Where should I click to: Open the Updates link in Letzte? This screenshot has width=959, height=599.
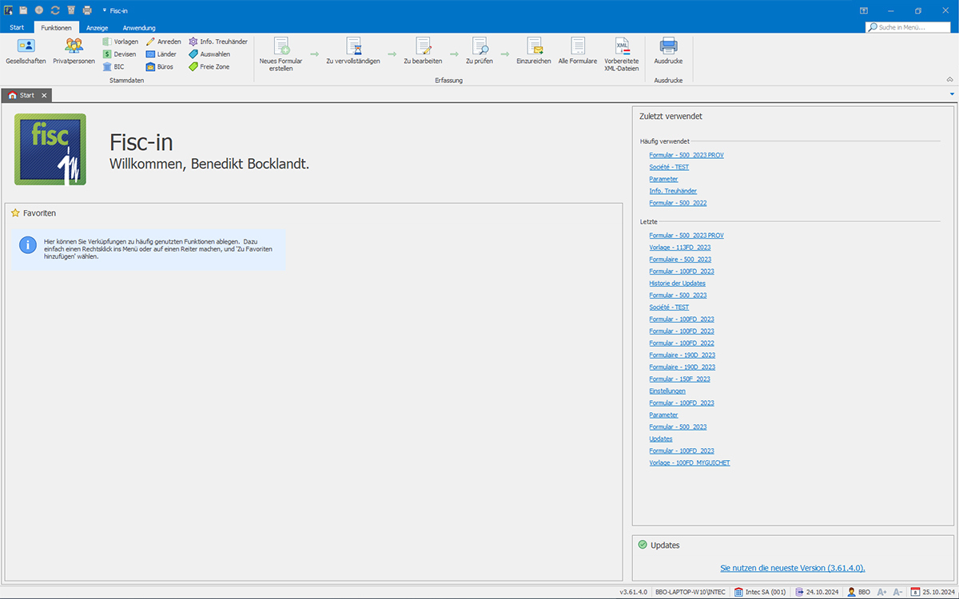click(661, 439)
